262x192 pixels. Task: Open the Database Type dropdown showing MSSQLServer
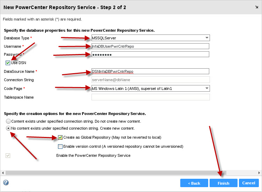[x=151, y=38]
